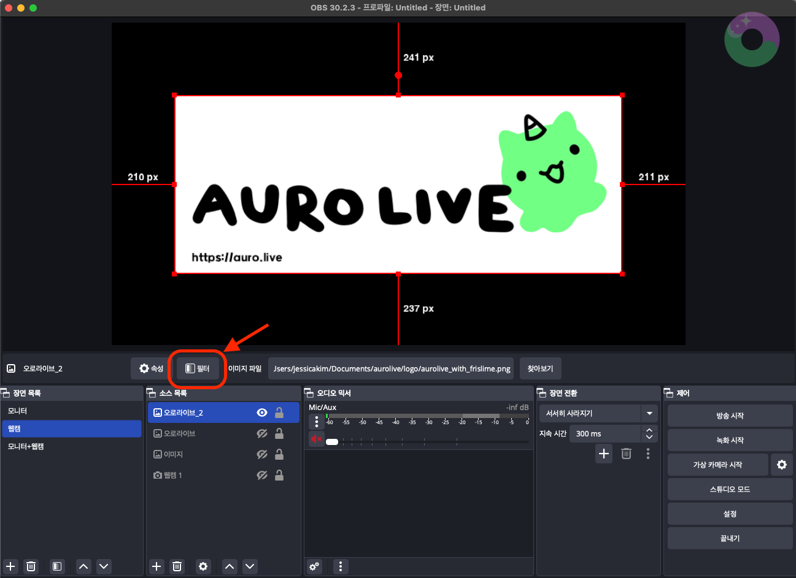Click 끝내기 to exit OBS

(x=730, y=538)
